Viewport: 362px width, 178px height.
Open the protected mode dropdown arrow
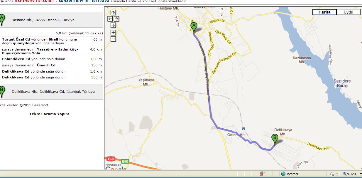tap(337, 174)
